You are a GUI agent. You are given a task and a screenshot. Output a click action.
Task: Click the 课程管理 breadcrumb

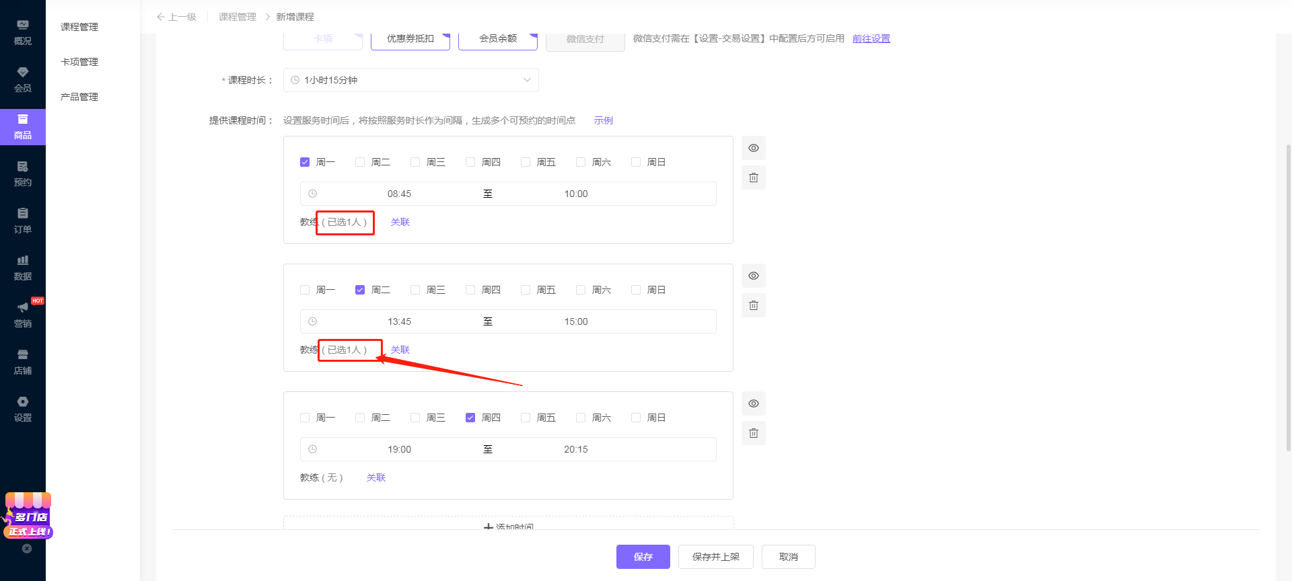[238, 17]
